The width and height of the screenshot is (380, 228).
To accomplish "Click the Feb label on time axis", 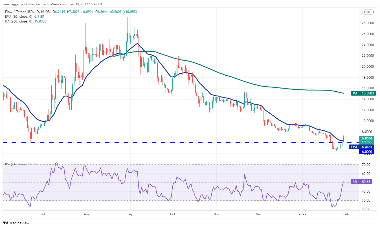I will tap(346, 214).
